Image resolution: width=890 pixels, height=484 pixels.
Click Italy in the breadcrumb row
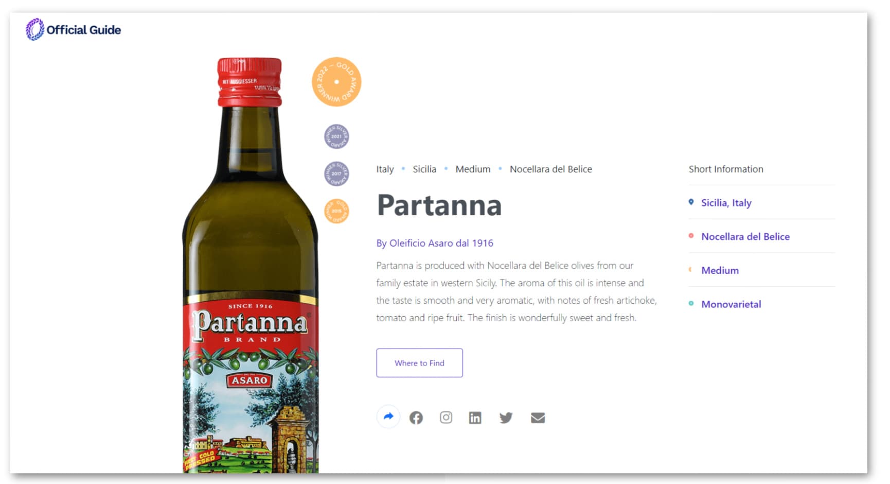(385, 169)
